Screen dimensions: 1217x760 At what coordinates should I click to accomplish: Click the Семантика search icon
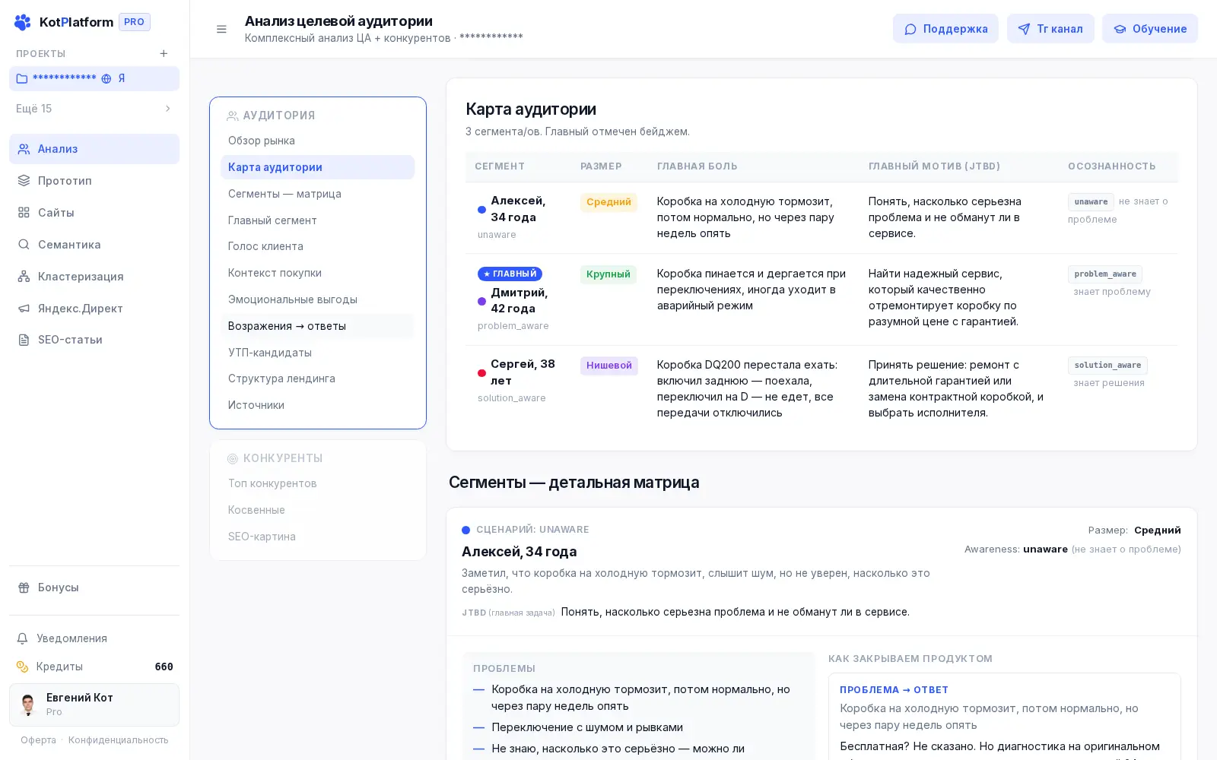(24, 245)
